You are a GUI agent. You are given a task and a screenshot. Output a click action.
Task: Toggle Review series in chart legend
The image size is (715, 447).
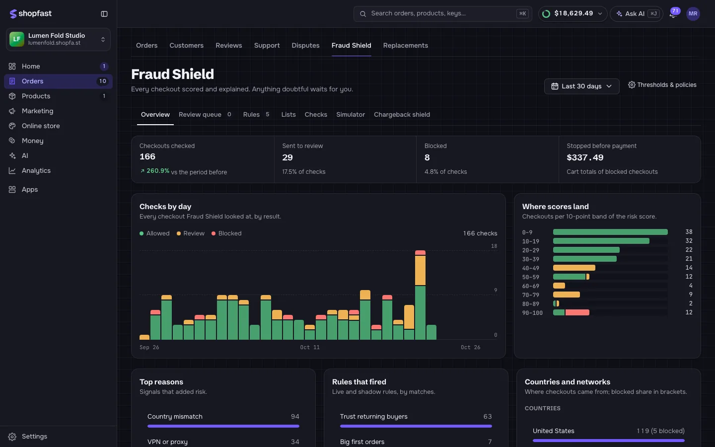pyautogui.click(x=191, y=233)
